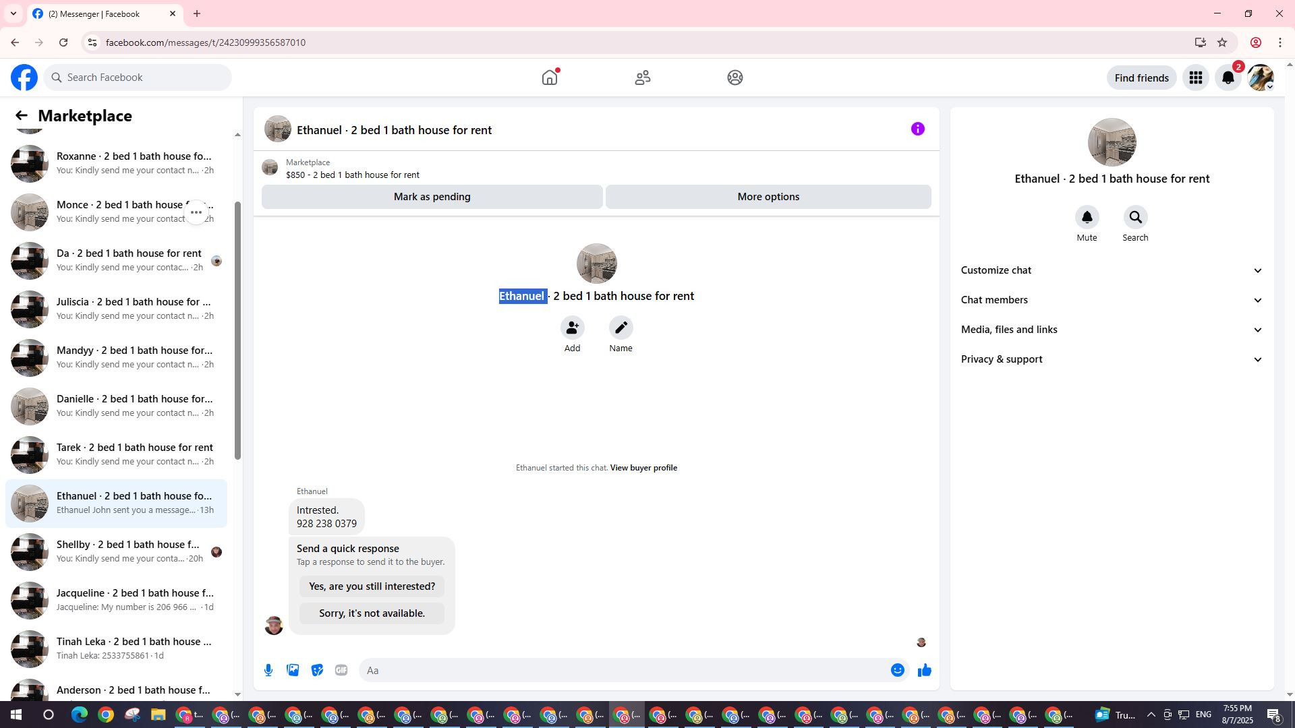
Task: Open Anderson chat conversation
Action: click(116, 688)
